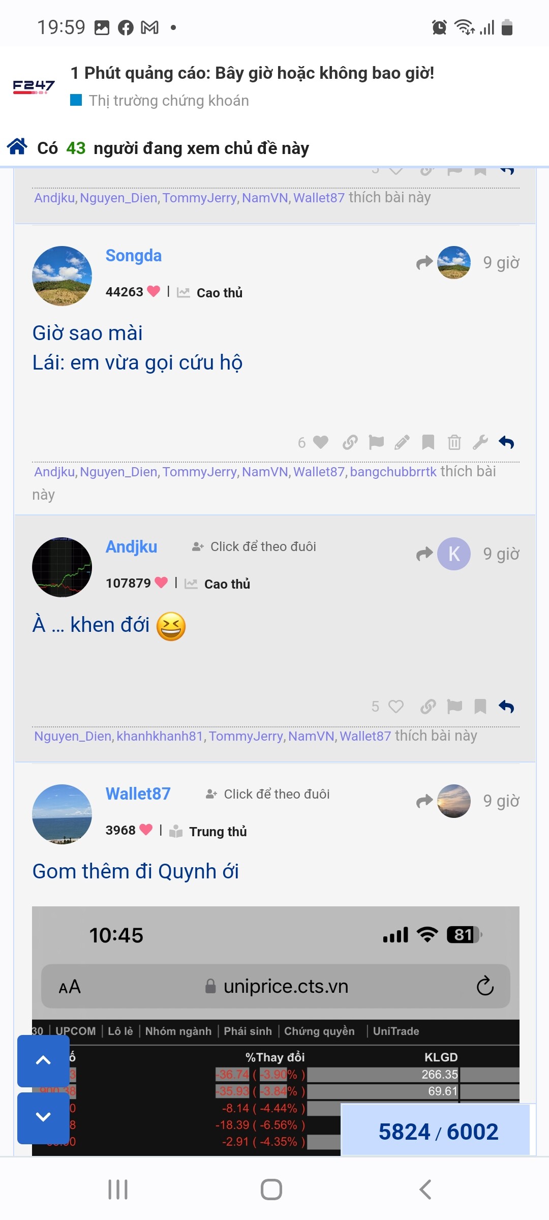Reply to Songda's post with arrow icon

click(x=506, y=442)
